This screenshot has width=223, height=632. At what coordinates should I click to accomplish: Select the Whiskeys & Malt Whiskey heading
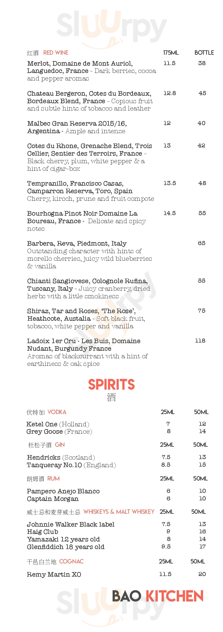[119, 512]
